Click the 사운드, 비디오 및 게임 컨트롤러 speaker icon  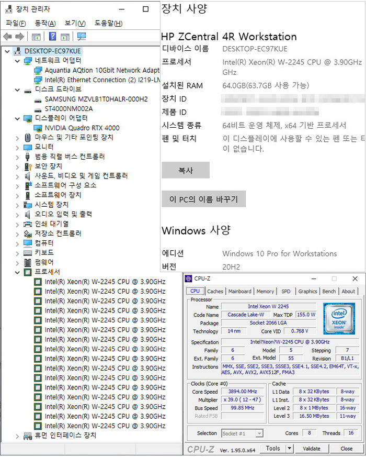point(27,176)
